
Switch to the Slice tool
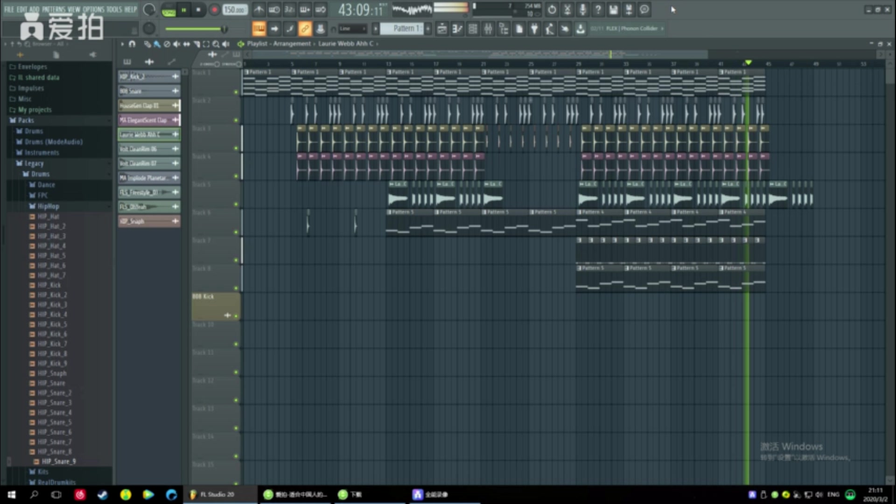click(x=196, y=44)
